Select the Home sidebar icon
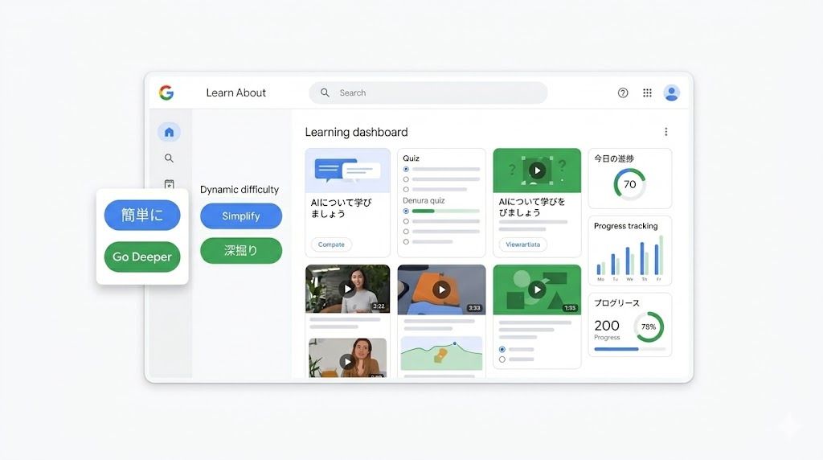823x460 pixels. [x=169, y=132]
